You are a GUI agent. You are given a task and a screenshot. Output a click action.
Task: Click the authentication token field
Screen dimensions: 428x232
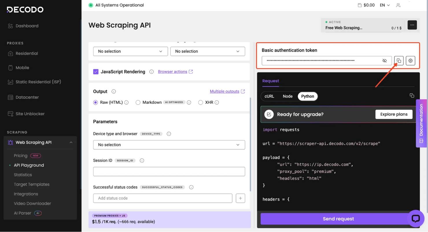(x=327, y=61)
